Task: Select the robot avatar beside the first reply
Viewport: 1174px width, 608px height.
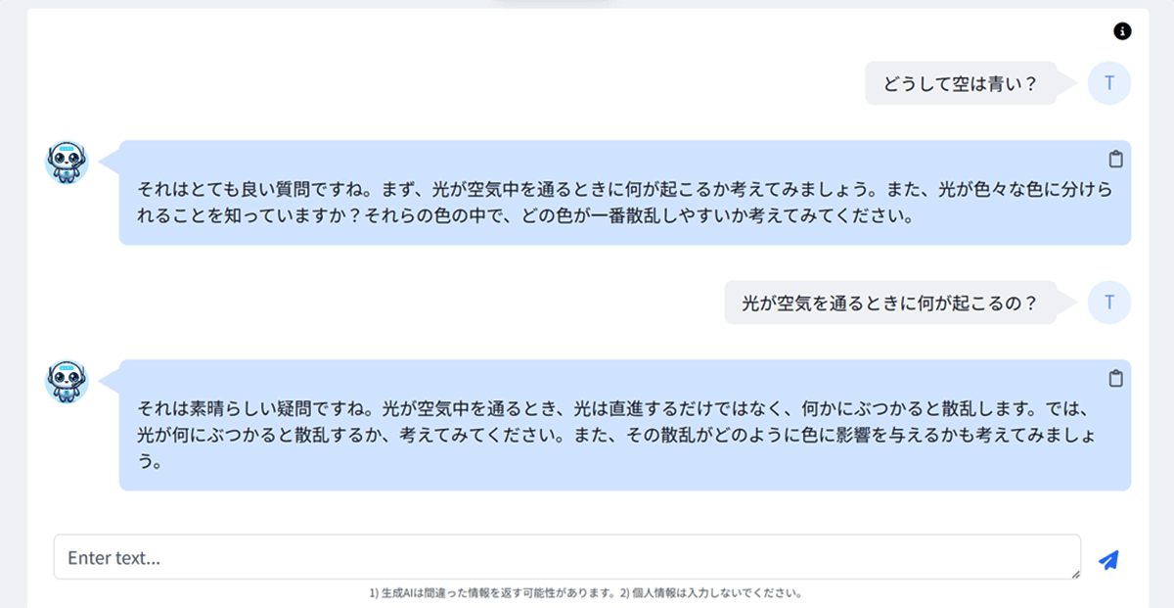Action: [x=65, y=163]
